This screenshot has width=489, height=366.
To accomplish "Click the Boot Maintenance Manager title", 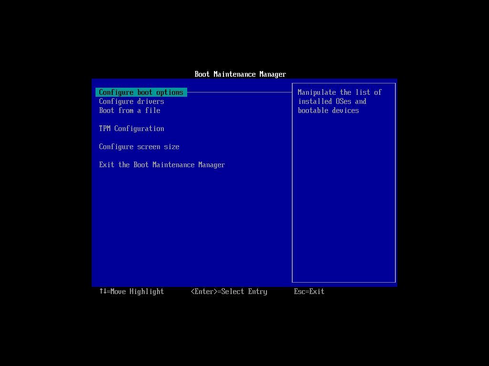I will coord(240,74).
